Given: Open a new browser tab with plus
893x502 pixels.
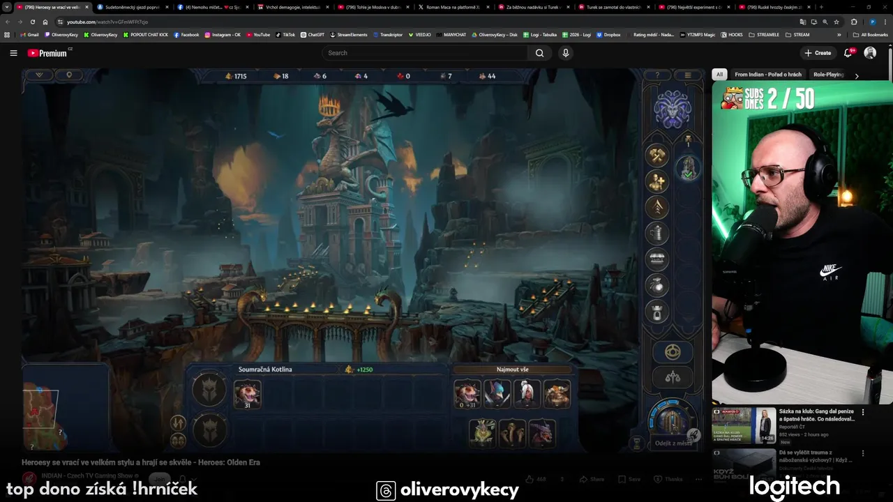Looking at the screenshot, I should point(820,7).
